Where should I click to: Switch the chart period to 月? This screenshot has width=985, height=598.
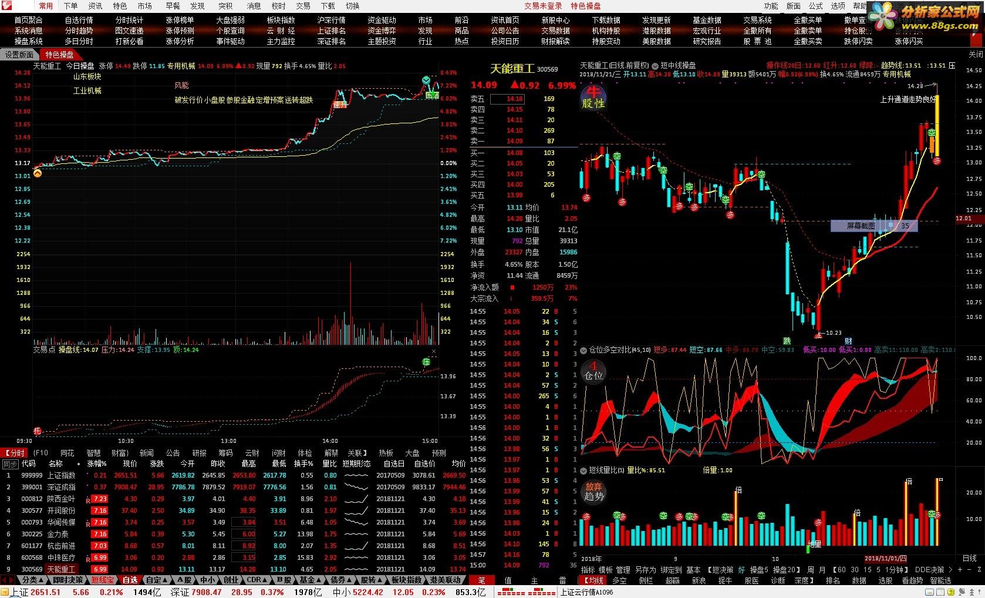(x=822, y=570)
